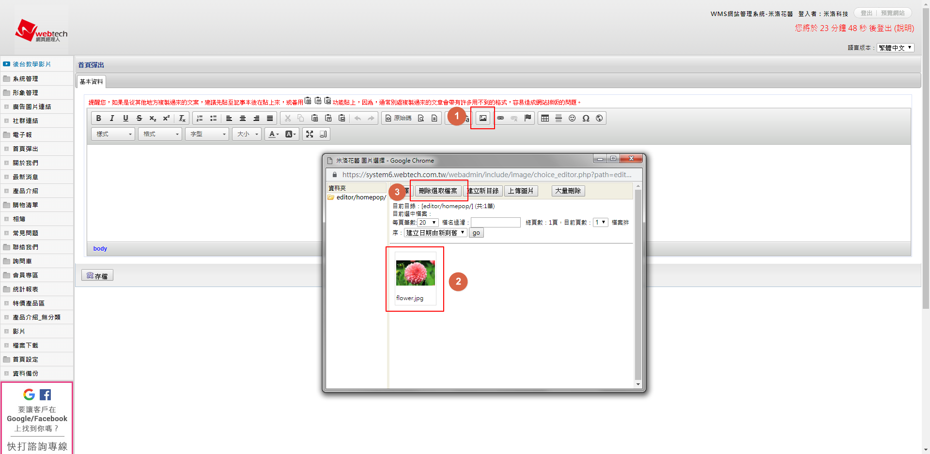Toggle bold formatting in the editor toolbar
This screenshot has width=930, height=454.
click(98, 118)
